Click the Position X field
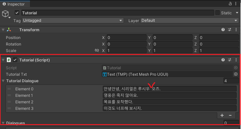Screen dimensions: 241x129 pos(127,38)
